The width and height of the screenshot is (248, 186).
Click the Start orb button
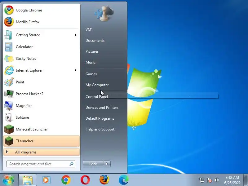point(8,180)
